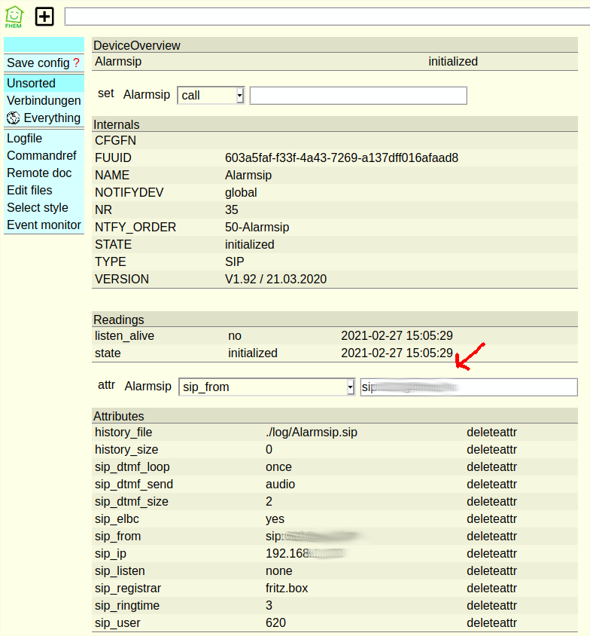Click Save config in sidebar
590x636 pixels.
(x=38, y=63)
